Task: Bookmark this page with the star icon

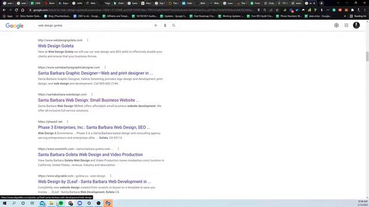Action: point(277,10)
